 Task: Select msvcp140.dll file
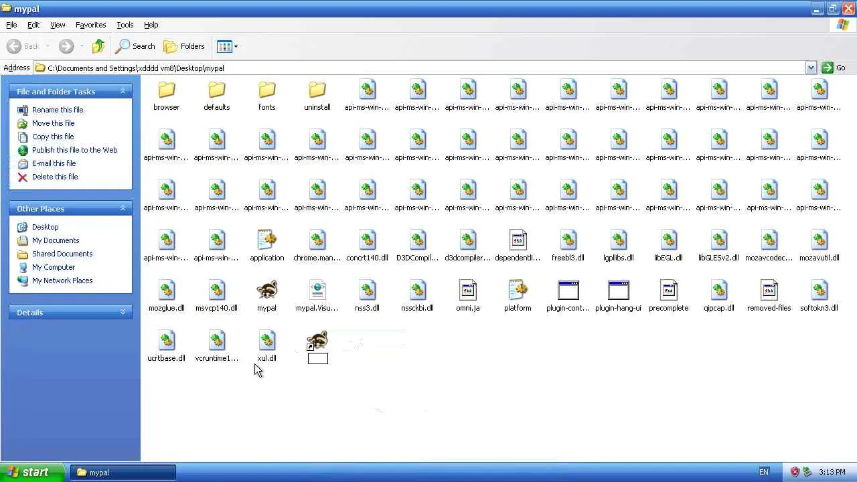click(216, 297)
